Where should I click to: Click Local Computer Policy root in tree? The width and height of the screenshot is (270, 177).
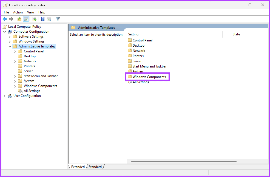pos(25,27)
